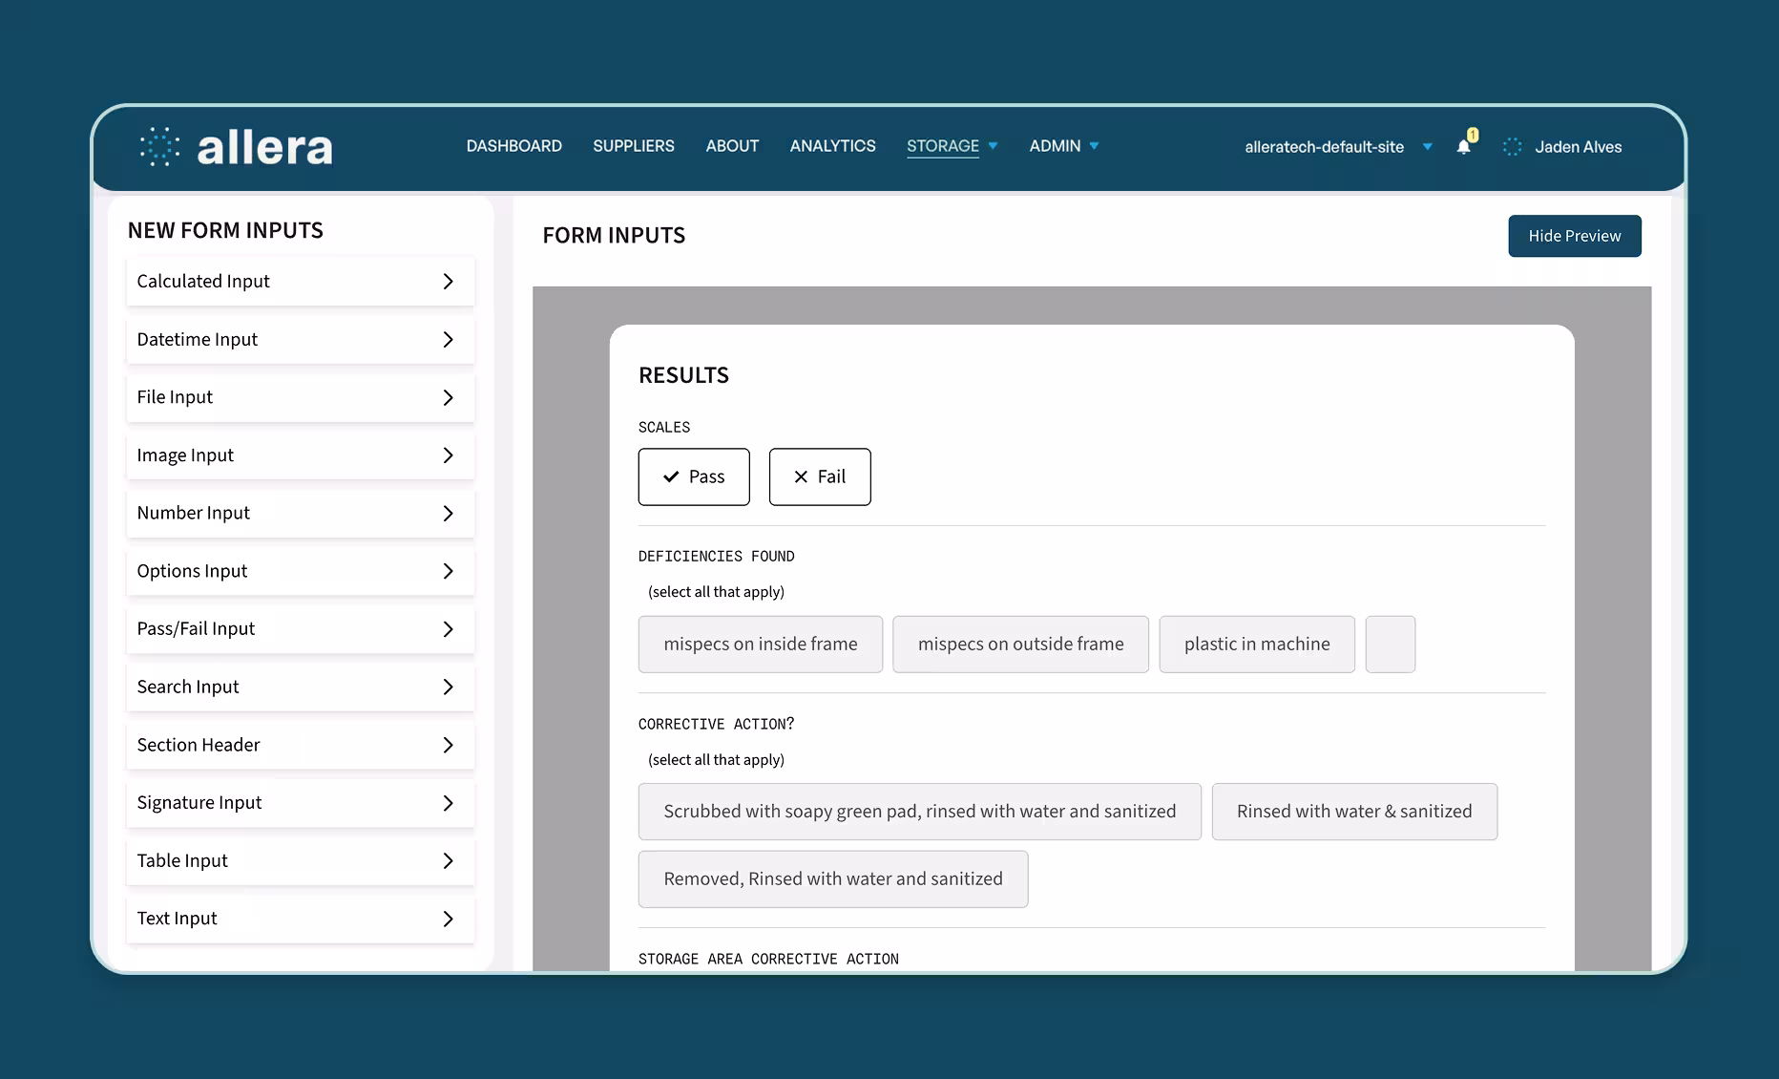This screenshot has width=1779, height=1079.
Task: Expand Datetime Input chevron
Action: [448, 340]
